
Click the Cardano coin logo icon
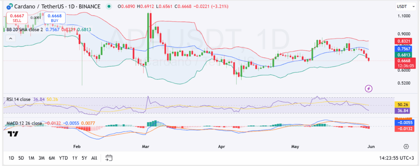(x=10, y=6)
